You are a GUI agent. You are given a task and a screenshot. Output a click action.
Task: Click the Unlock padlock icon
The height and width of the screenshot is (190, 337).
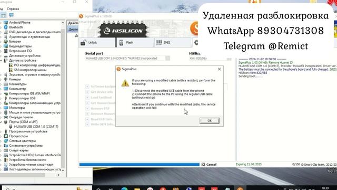point(83,42)
